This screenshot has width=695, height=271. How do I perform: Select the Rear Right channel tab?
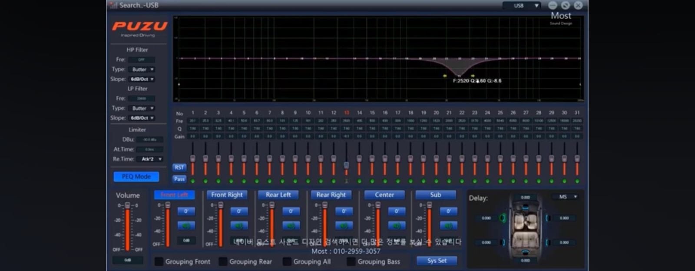click(x=331, y=195)
